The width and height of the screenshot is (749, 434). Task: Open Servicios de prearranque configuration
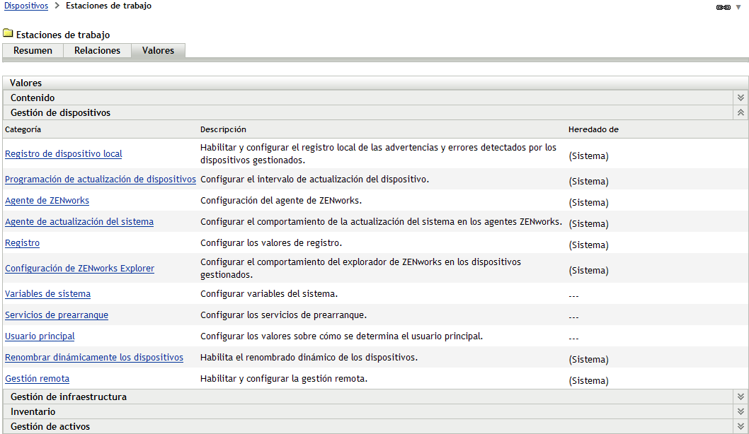click(x=57, y=315)
